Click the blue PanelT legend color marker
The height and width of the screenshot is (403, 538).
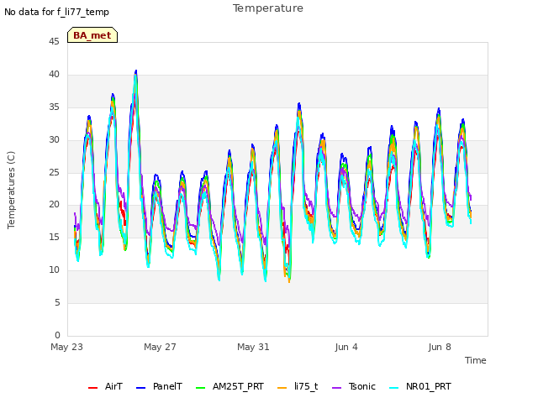pyautogui.click(x=140, y=388)
